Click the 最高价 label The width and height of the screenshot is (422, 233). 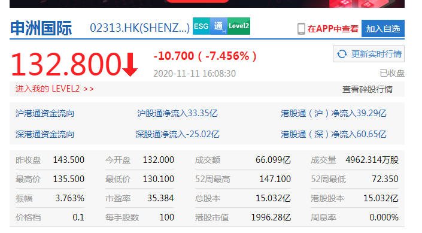tap(28, 180)
